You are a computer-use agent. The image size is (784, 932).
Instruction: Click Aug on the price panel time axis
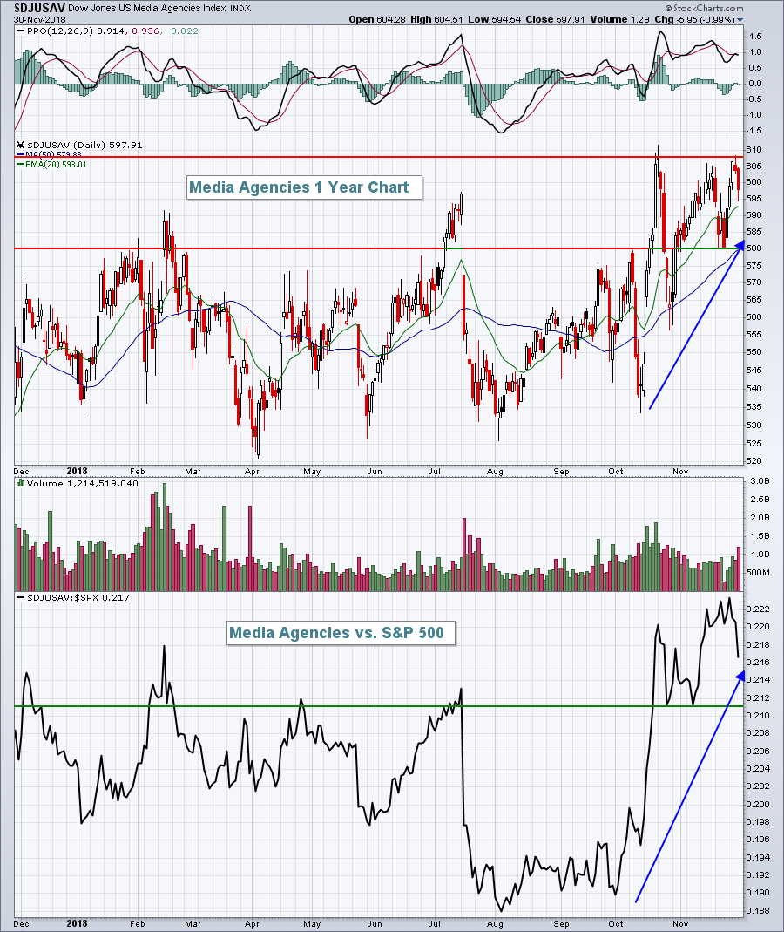tap(495, 472)
